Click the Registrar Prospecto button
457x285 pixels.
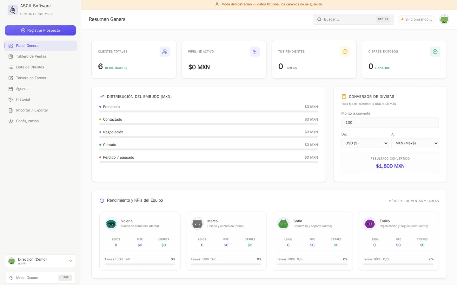coord(40,30)
